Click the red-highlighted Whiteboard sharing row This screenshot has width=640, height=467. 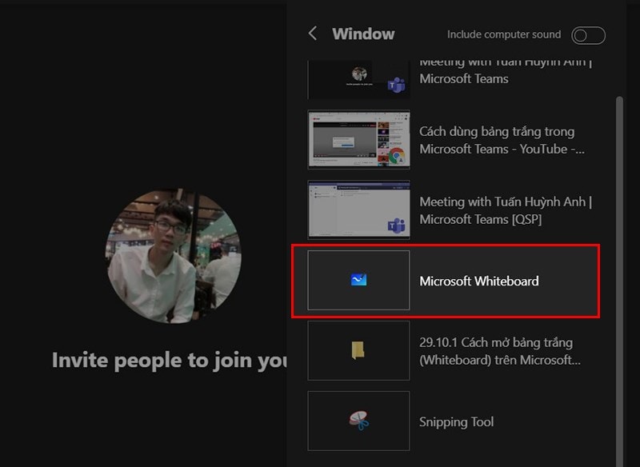tap(448, 281)
